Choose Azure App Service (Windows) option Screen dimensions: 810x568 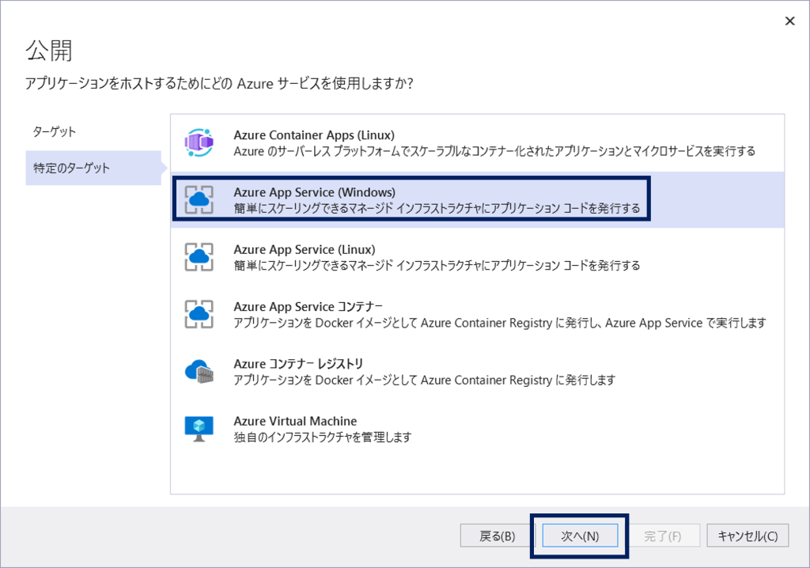477,200
